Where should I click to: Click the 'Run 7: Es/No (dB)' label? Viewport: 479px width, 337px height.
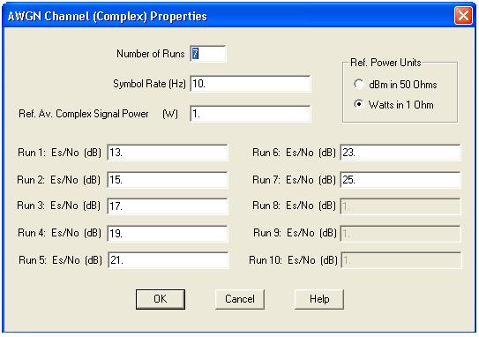[294, 180]
